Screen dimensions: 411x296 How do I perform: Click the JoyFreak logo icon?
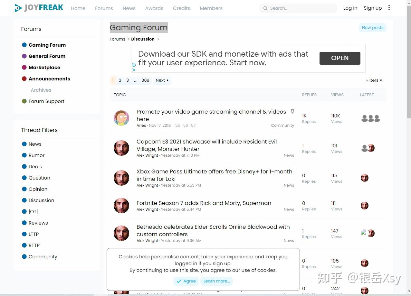pos(18,8)
